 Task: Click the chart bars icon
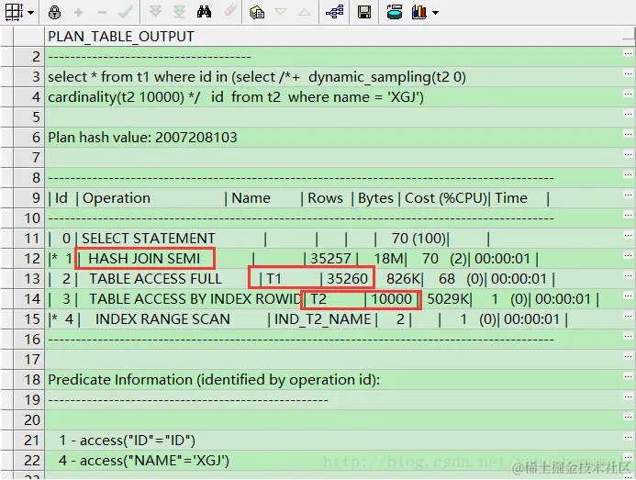419,12
